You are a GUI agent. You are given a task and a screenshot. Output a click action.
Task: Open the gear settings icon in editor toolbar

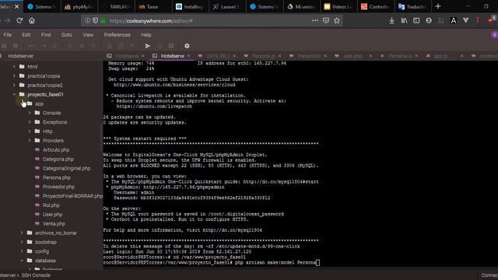[x=187, y=46]
